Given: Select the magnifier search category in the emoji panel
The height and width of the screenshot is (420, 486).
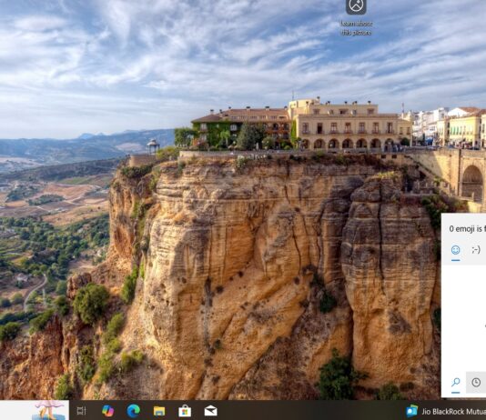Looking at the screenshot, I should click(455, 382).
